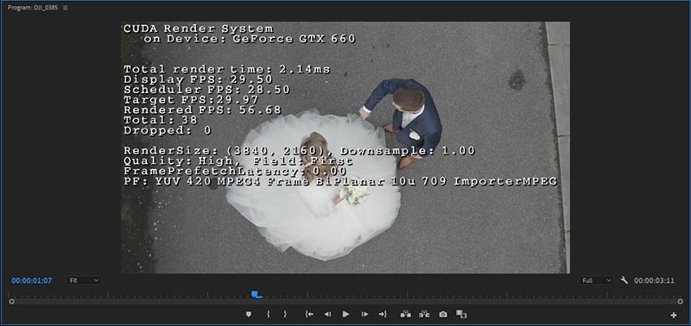The image size is (691, 326).
Task: Add a marker with the marker icon
Action: coord(249,314)
